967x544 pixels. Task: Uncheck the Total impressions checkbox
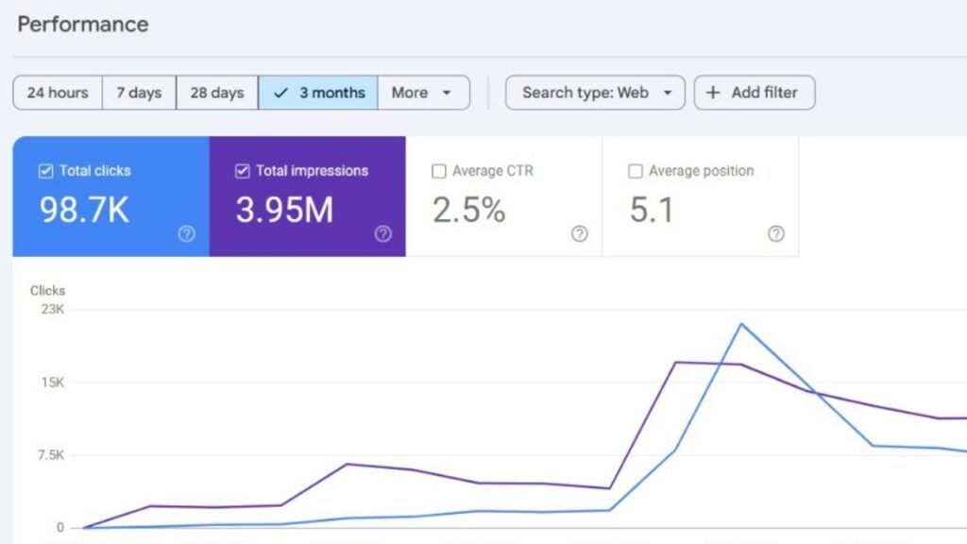[242, 171]
